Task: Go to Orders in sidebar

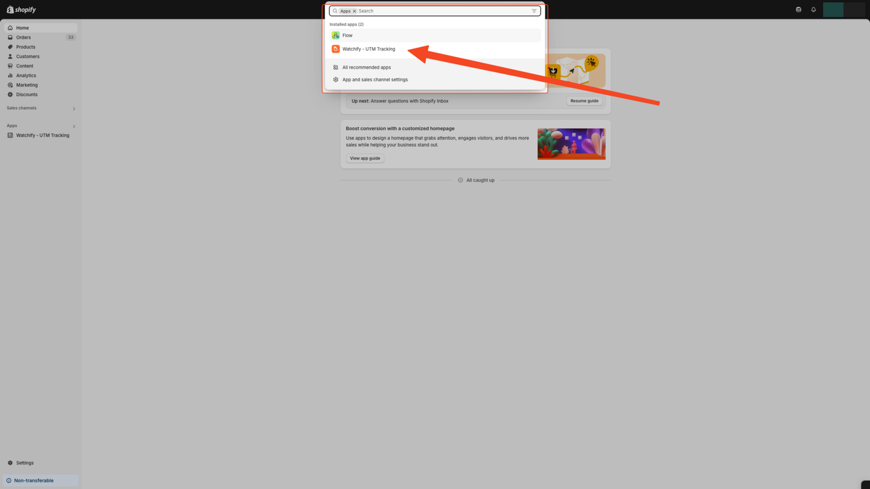Action: point(23,38)
